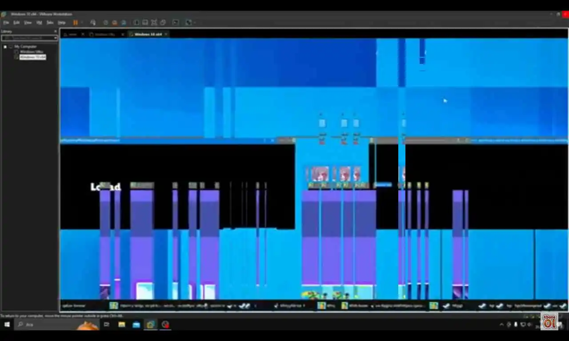
Task: Switch to the middle virtual machine tab
Action: point(105,34)
